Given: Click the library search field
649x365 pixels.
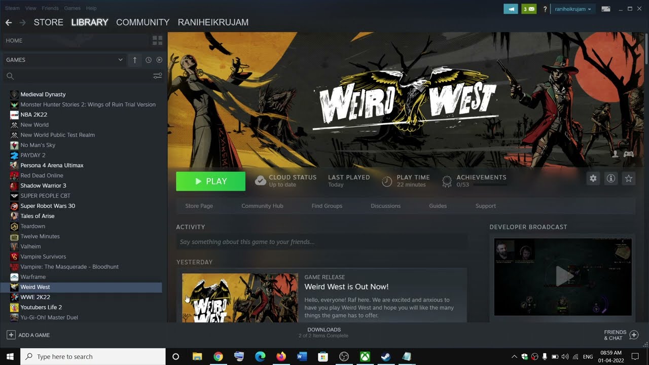Looking at the screenshot, I should tap(83, 76).
